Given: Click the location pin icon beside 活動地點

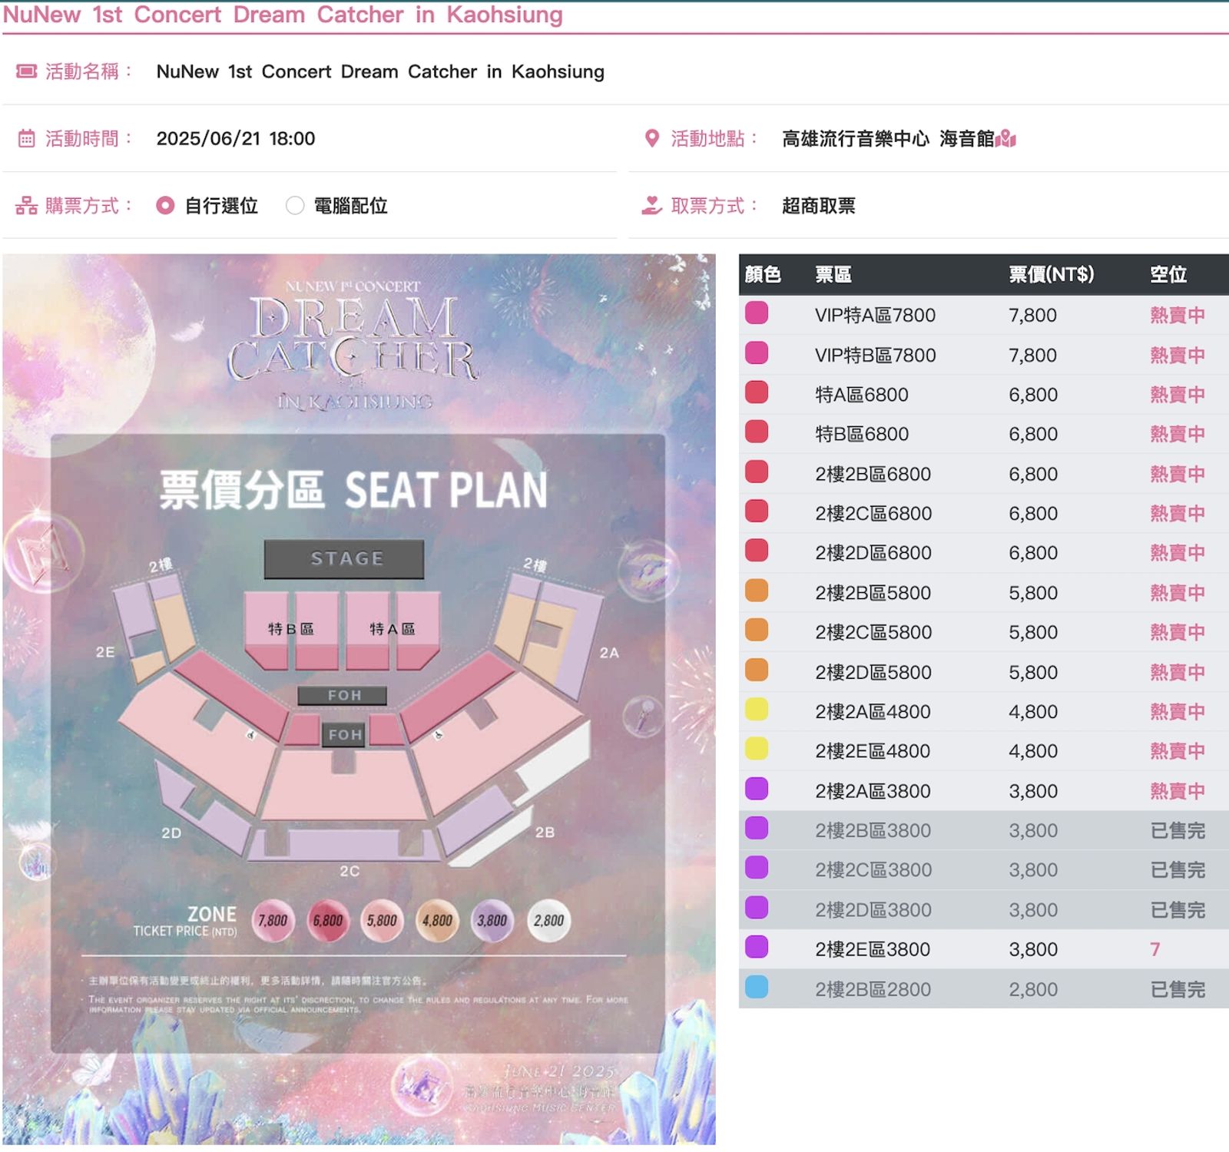Looking at the screenshot, I should click(652, 139).
